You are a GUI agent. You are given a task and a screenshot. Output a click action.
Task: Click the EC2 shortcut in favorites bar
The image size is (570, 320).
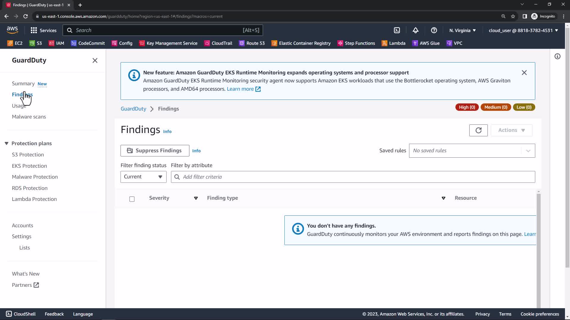coord(15,43)
